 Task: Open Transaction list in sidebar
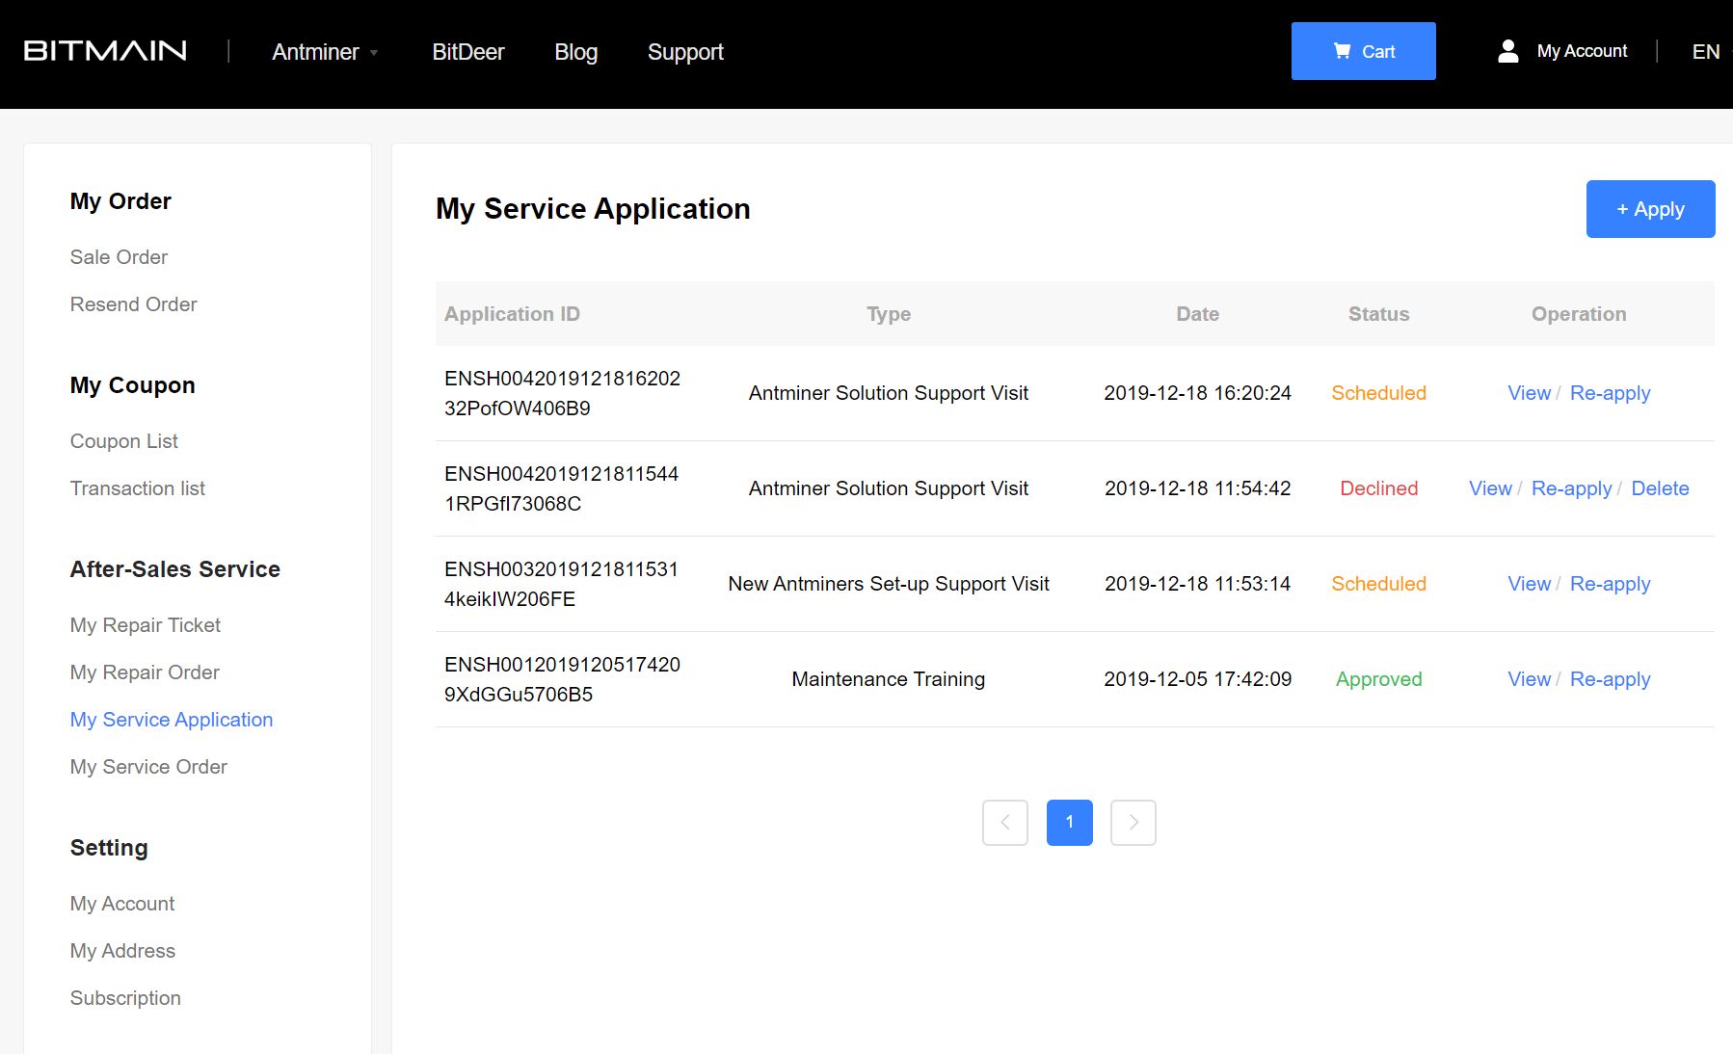coord(138,488)
